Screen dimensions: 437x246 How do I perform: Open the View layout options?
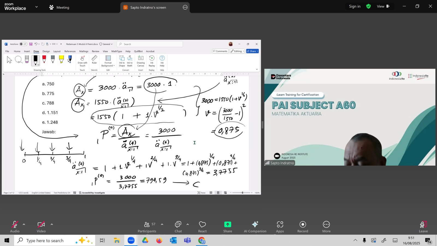[x=383, y=6]
